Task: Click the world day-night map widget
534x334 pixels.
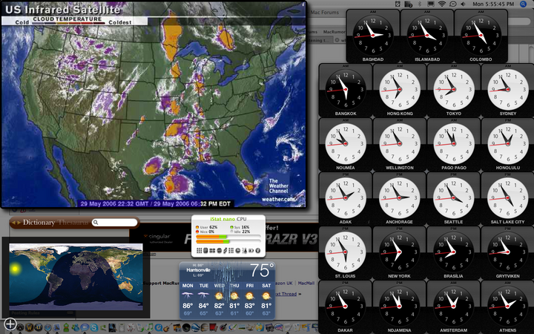Action: (x=76, y=277)
